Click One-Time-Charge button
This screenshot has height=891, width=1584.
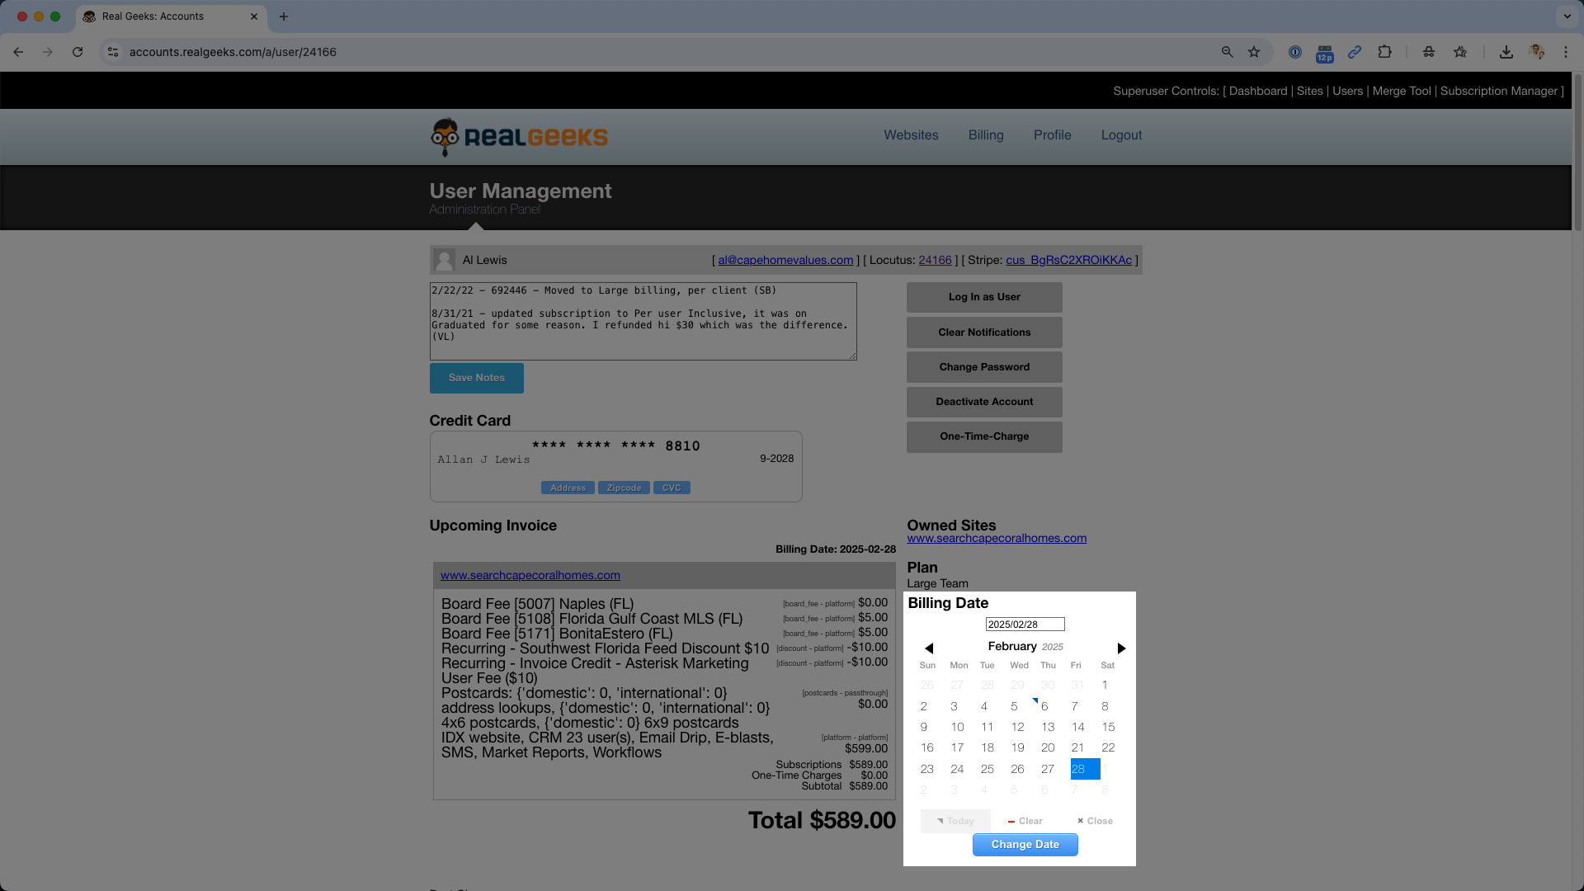click(984, 436)
